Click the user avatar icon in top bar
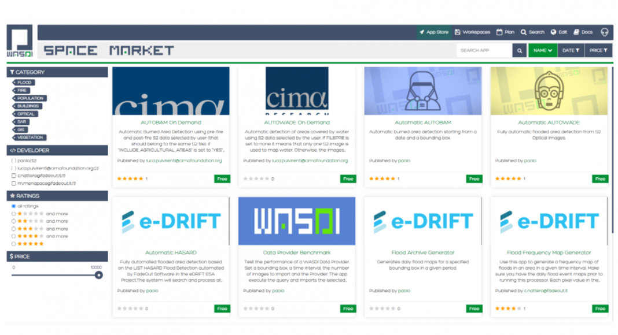The image size is (618, 335). tap(605, 32)
